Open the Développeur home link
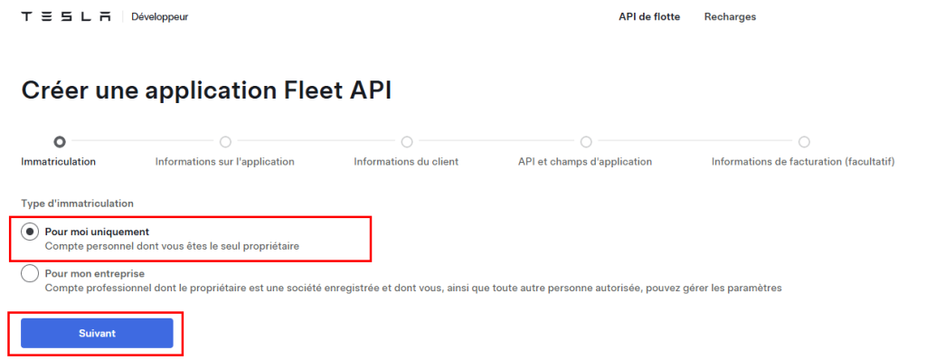 [x=159, y=17]
